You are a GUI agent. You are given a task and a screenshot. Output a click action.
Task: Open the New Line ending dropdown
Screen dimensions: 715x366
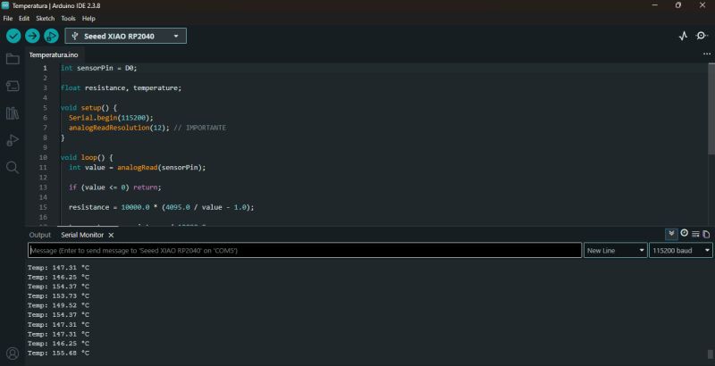(615, 250)
